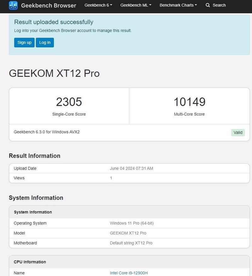Screen dimensions: 252x276
Task: Click the GEEKOM XT12 Pro page heading
Action: tap(54, 73)
